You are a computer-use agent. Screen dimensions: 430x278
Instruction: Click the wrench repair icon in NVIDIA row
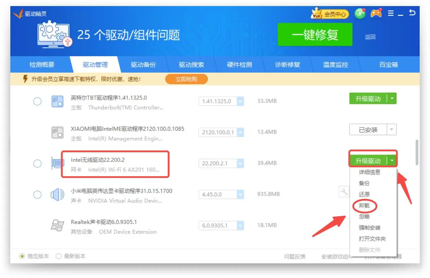[344, 192]
